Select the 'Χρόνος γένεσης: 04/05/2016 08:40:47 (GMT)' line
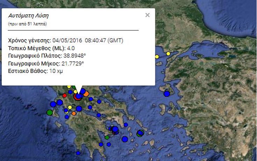Screen dimensions: 257x161 click(x=66, y=41)
